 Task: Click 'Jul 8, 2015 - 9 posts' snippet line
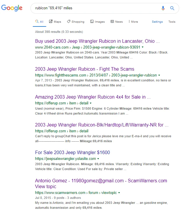(x=58, y=198)
